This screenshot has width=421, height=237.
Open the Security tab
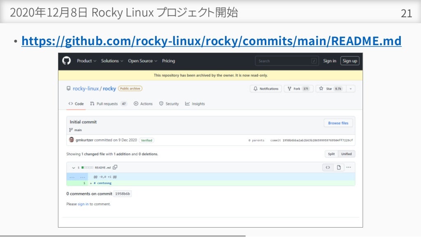click(x=169, y=104)
